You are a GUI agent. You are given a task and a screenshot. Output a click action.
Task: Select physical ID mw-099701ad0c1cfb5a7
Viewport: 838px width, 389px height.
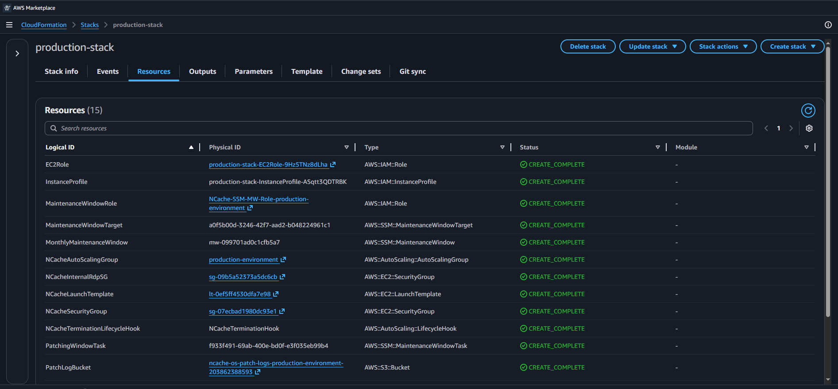pyautogui.click(x=244, y=242)
